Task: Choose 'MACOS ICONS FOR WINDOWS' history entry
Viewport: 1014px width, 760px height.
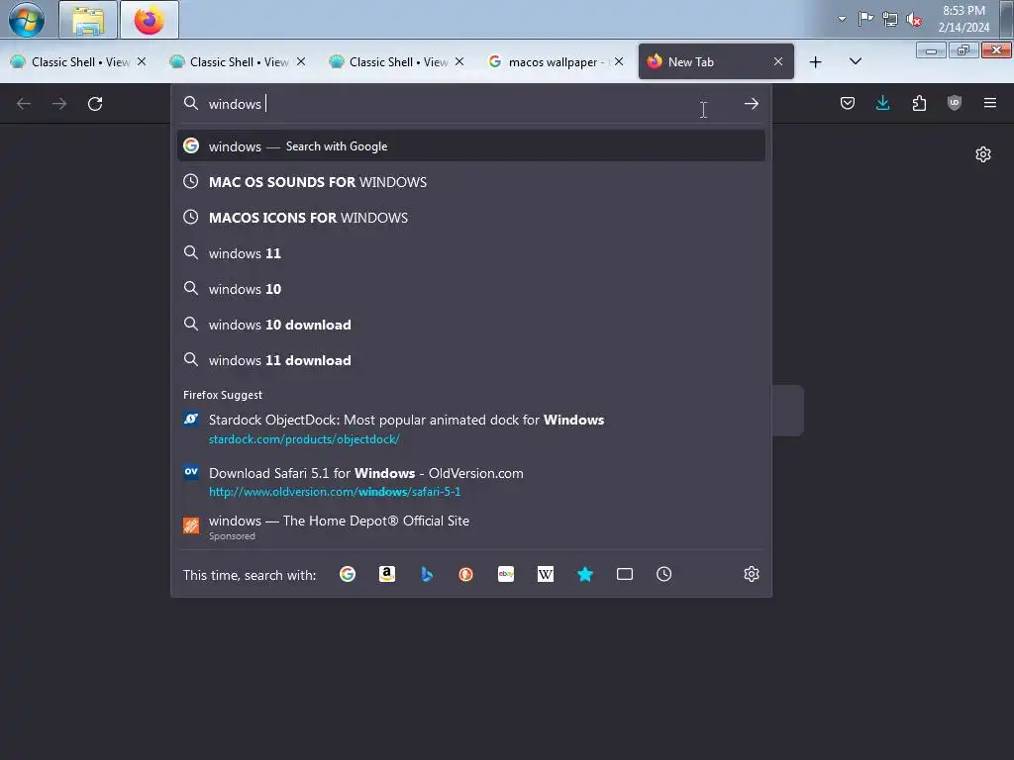Action: [x=470, y=217]
